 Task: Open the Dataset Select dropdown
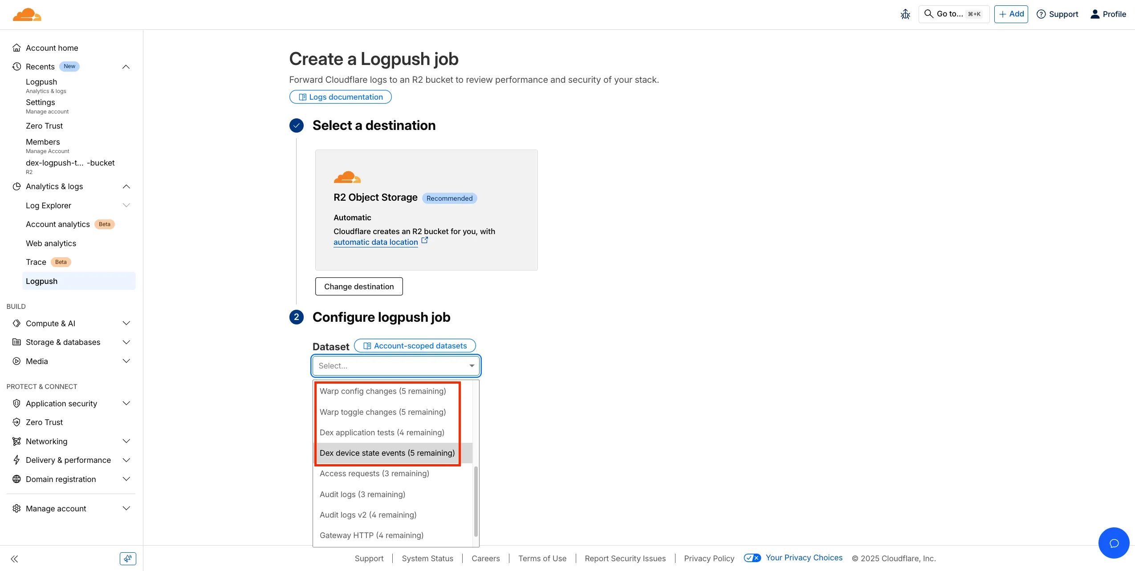point(395,365)
